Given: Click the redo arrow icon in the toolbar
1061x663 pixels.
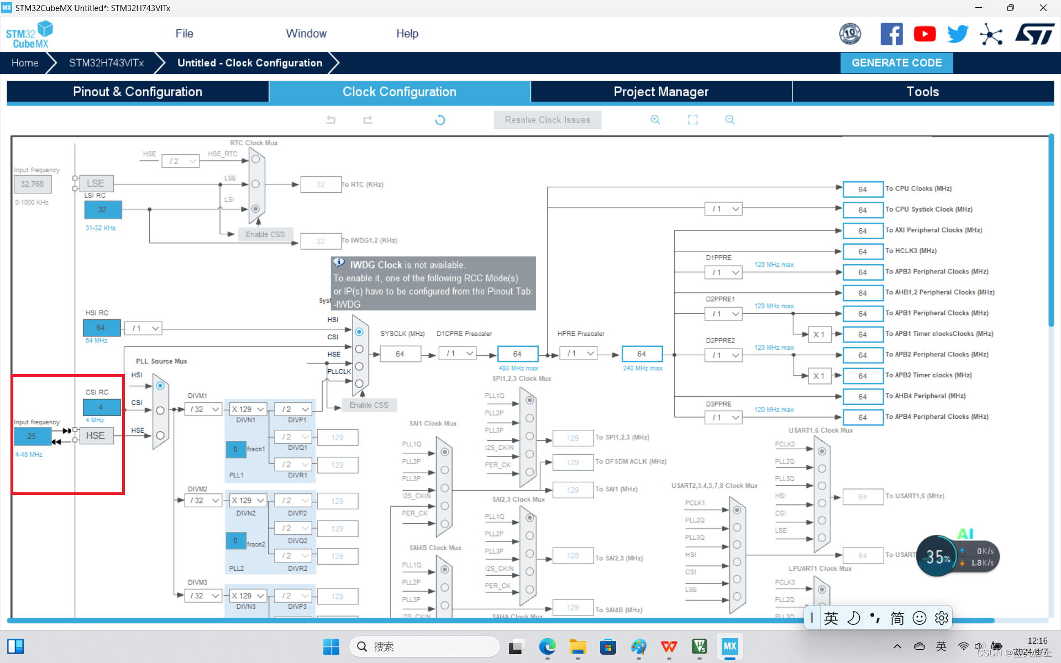Looking at the screenshot, I should [x=368, y=120].
